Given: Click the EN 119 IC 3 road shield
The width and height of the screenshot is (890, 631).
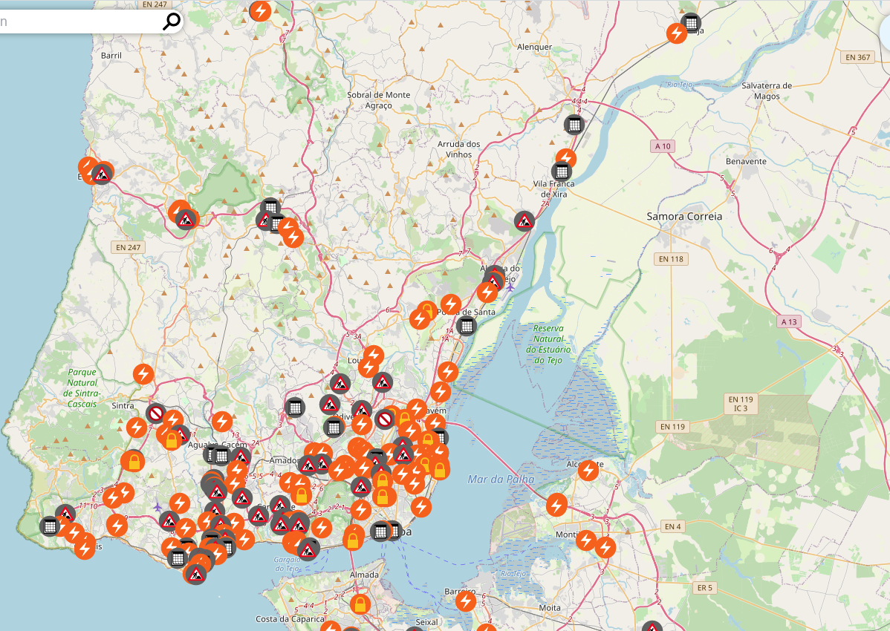Looking at the screenshot, I should pyautogui.click(x=741, y=404).
